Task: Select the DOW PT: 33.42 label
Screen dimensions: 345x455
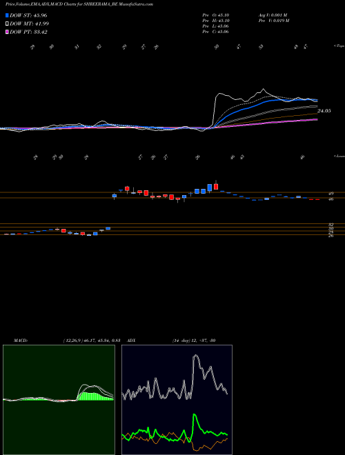Action: coord(28,32)
